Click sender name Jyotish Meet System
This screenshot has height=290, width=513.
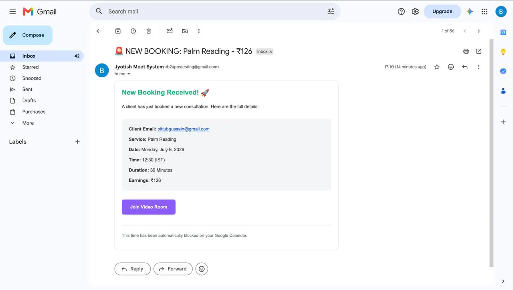[x=139, y=67]
